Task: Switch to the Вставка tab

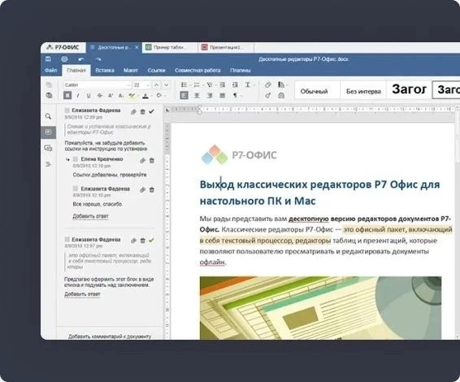Action: point(105,71)
